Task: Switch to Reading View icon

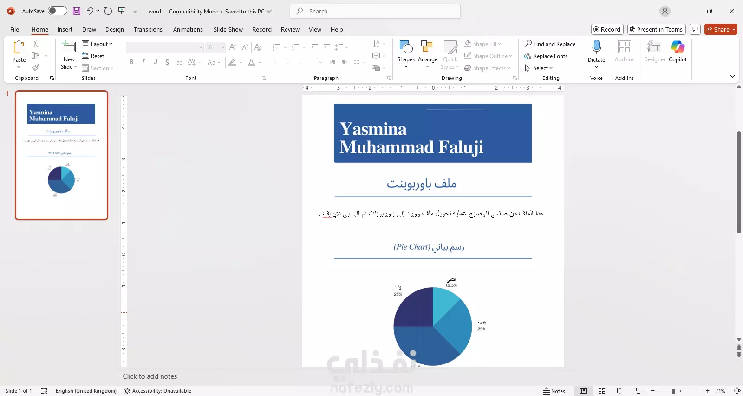Action: click(x=620, y=391)
